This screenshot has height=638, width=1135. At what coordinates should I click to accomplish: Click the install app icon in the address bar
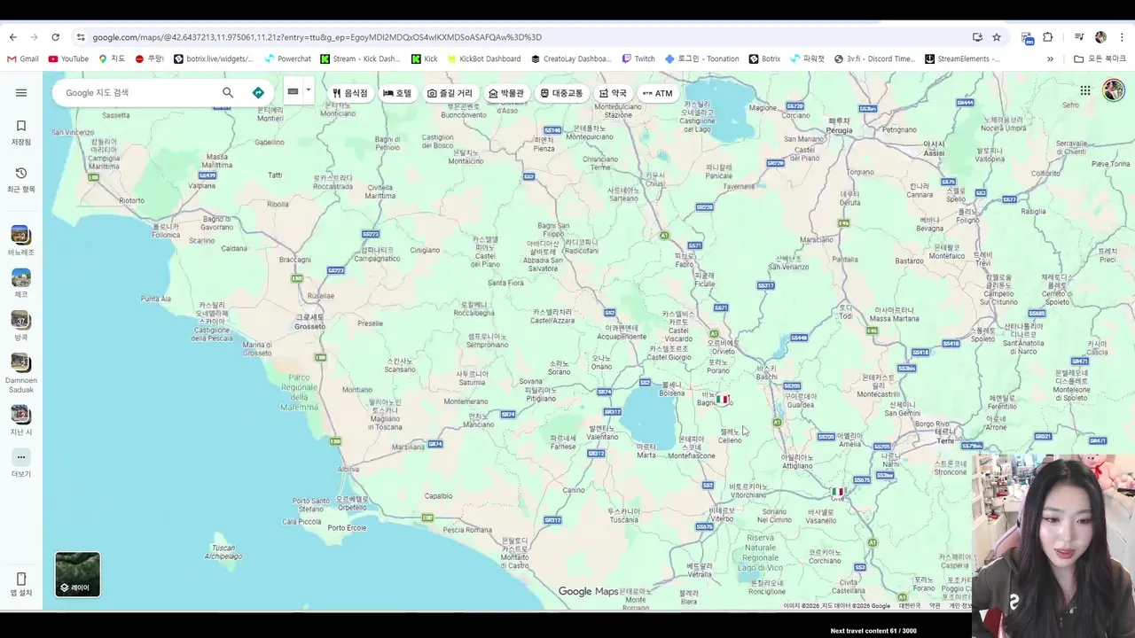(x=977, y=37)
